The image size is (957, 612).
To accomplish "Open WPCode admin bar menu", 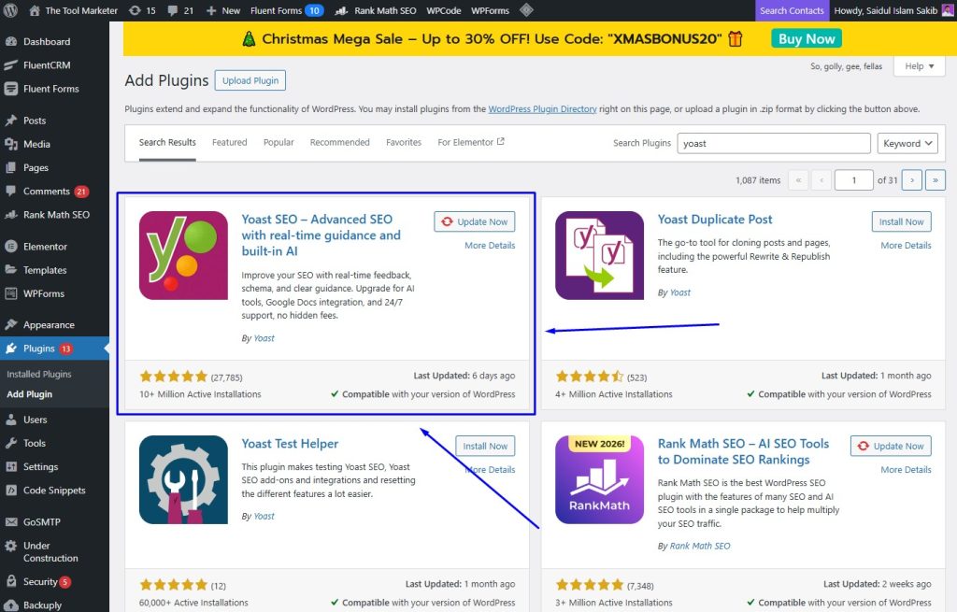I will point(444,10).
